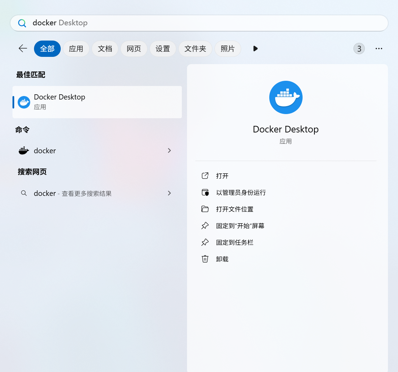The height and width of the screenshot is (372, 398).
Task: Click the black Docker whale command icon
Action: [24, 150]
